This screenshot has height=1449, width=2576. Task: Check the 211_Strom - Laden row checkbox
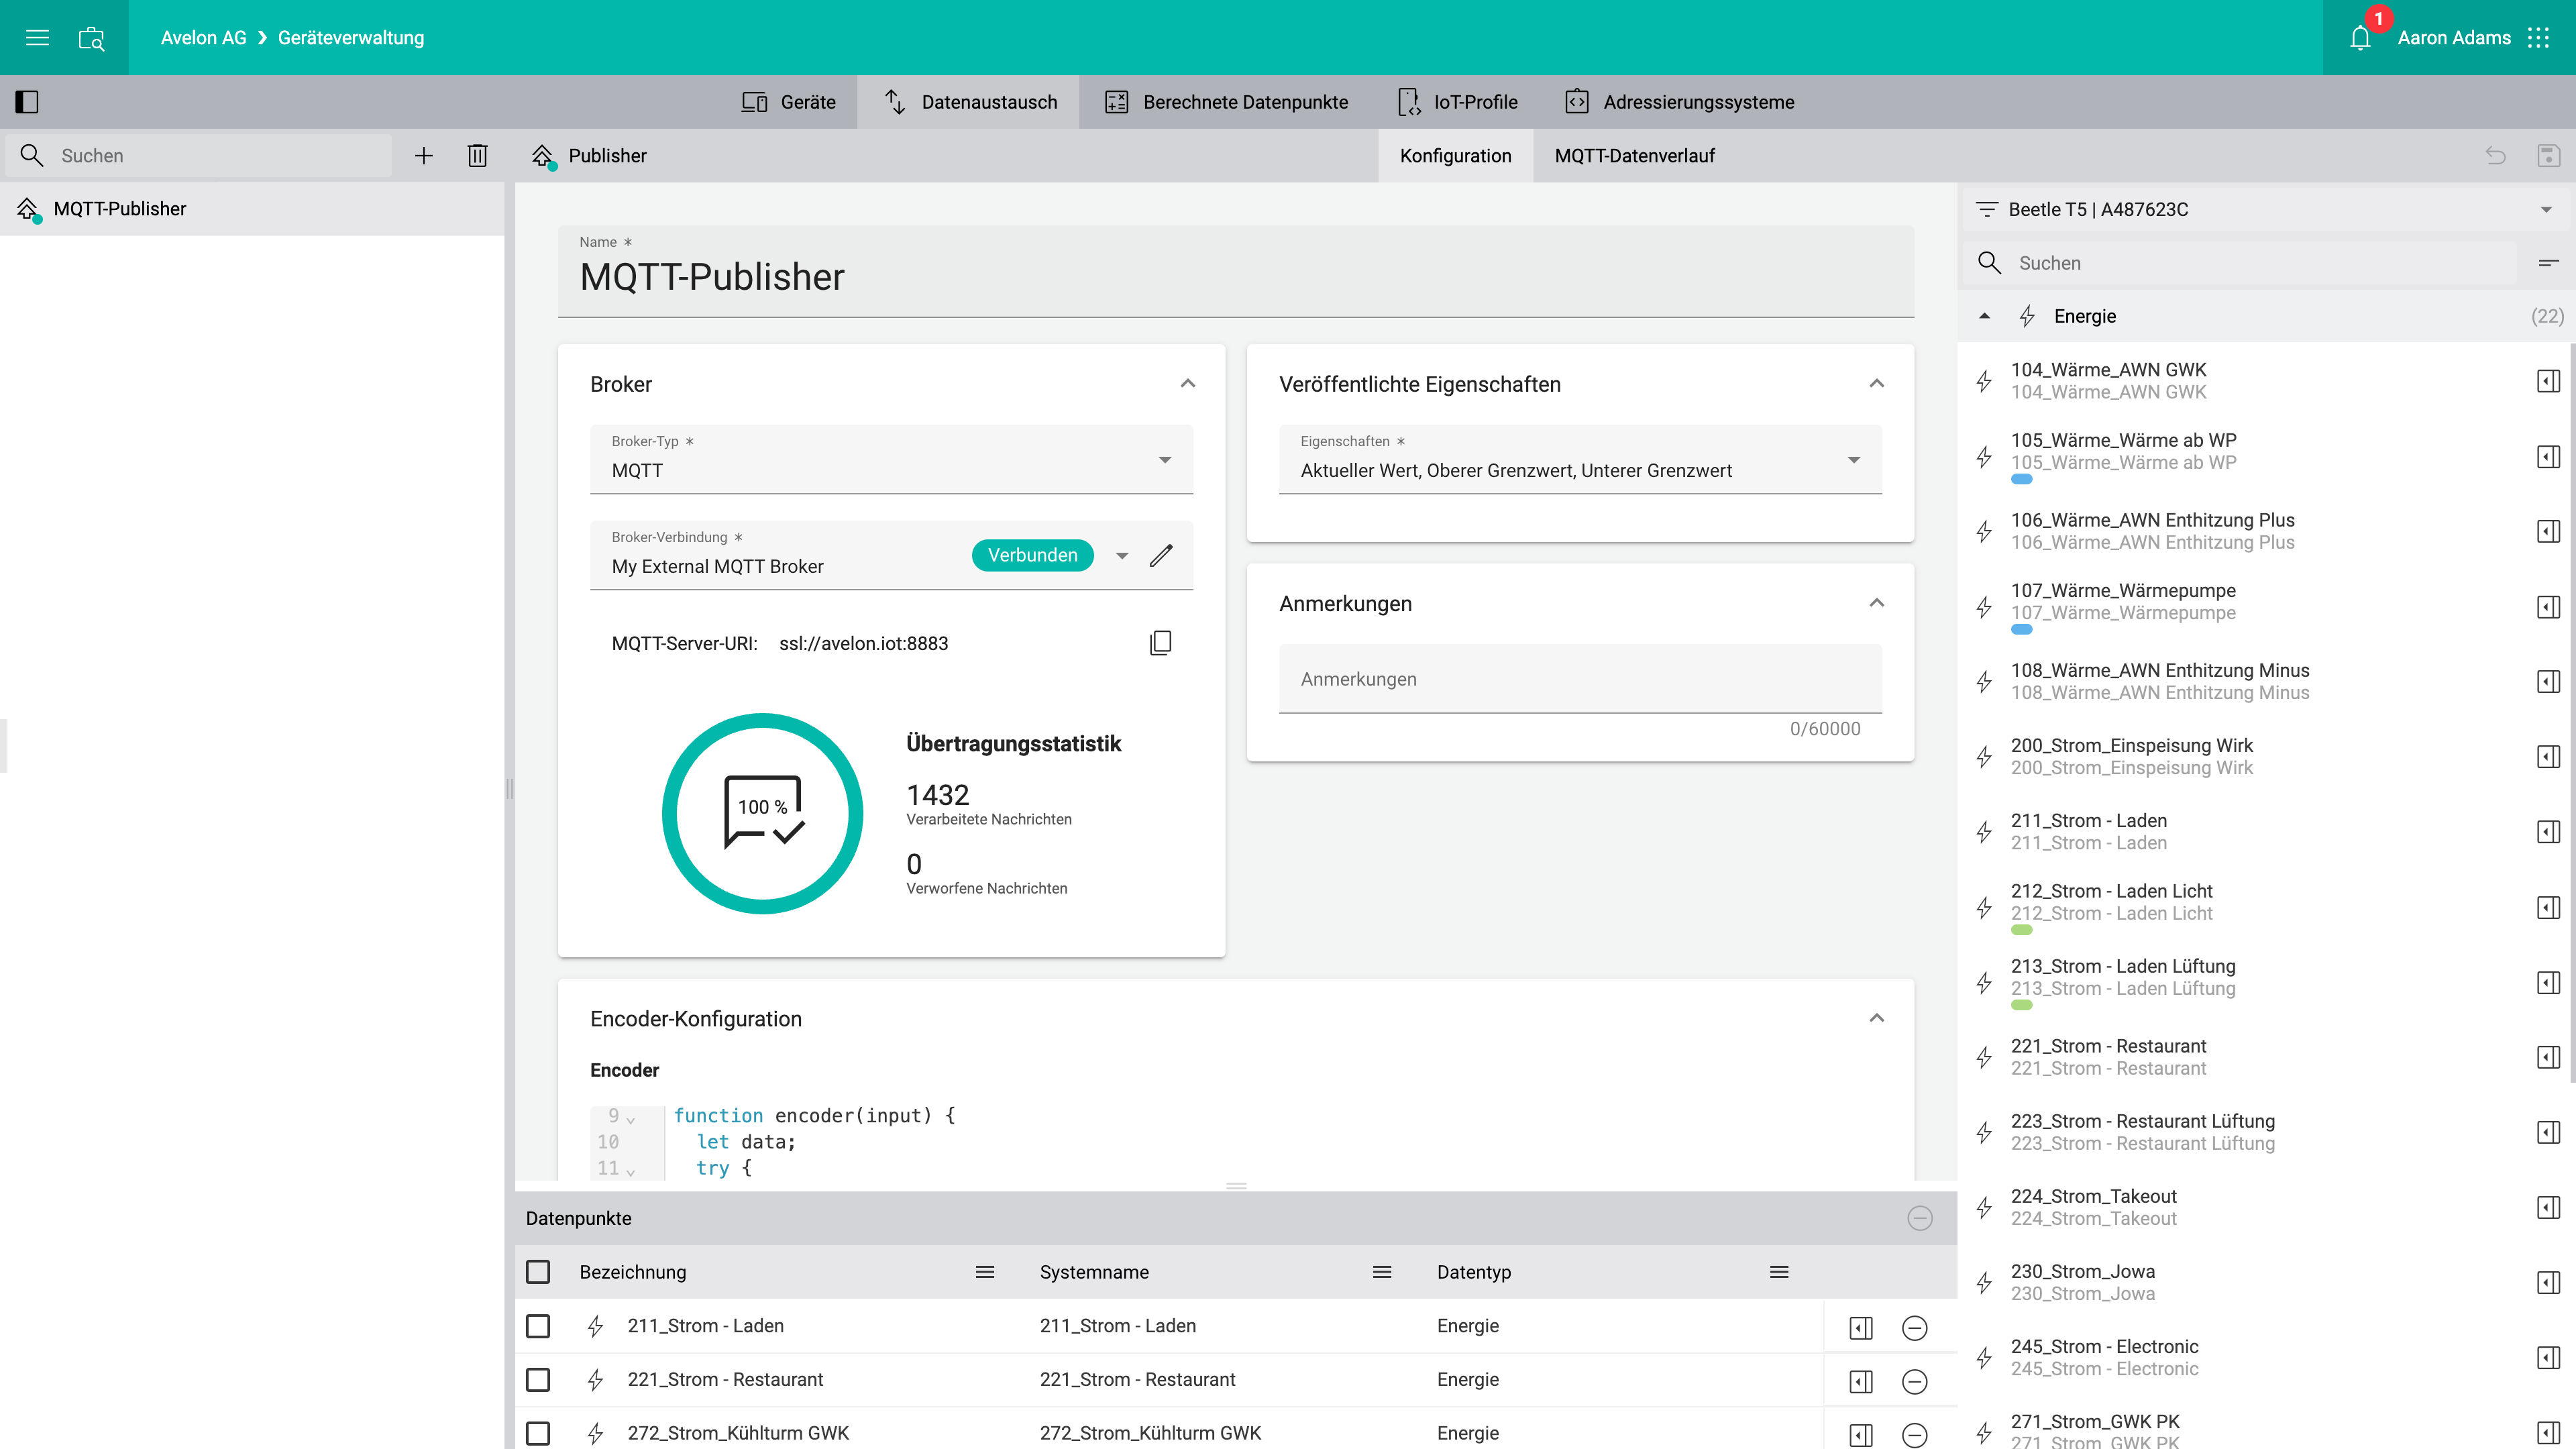538,1326
